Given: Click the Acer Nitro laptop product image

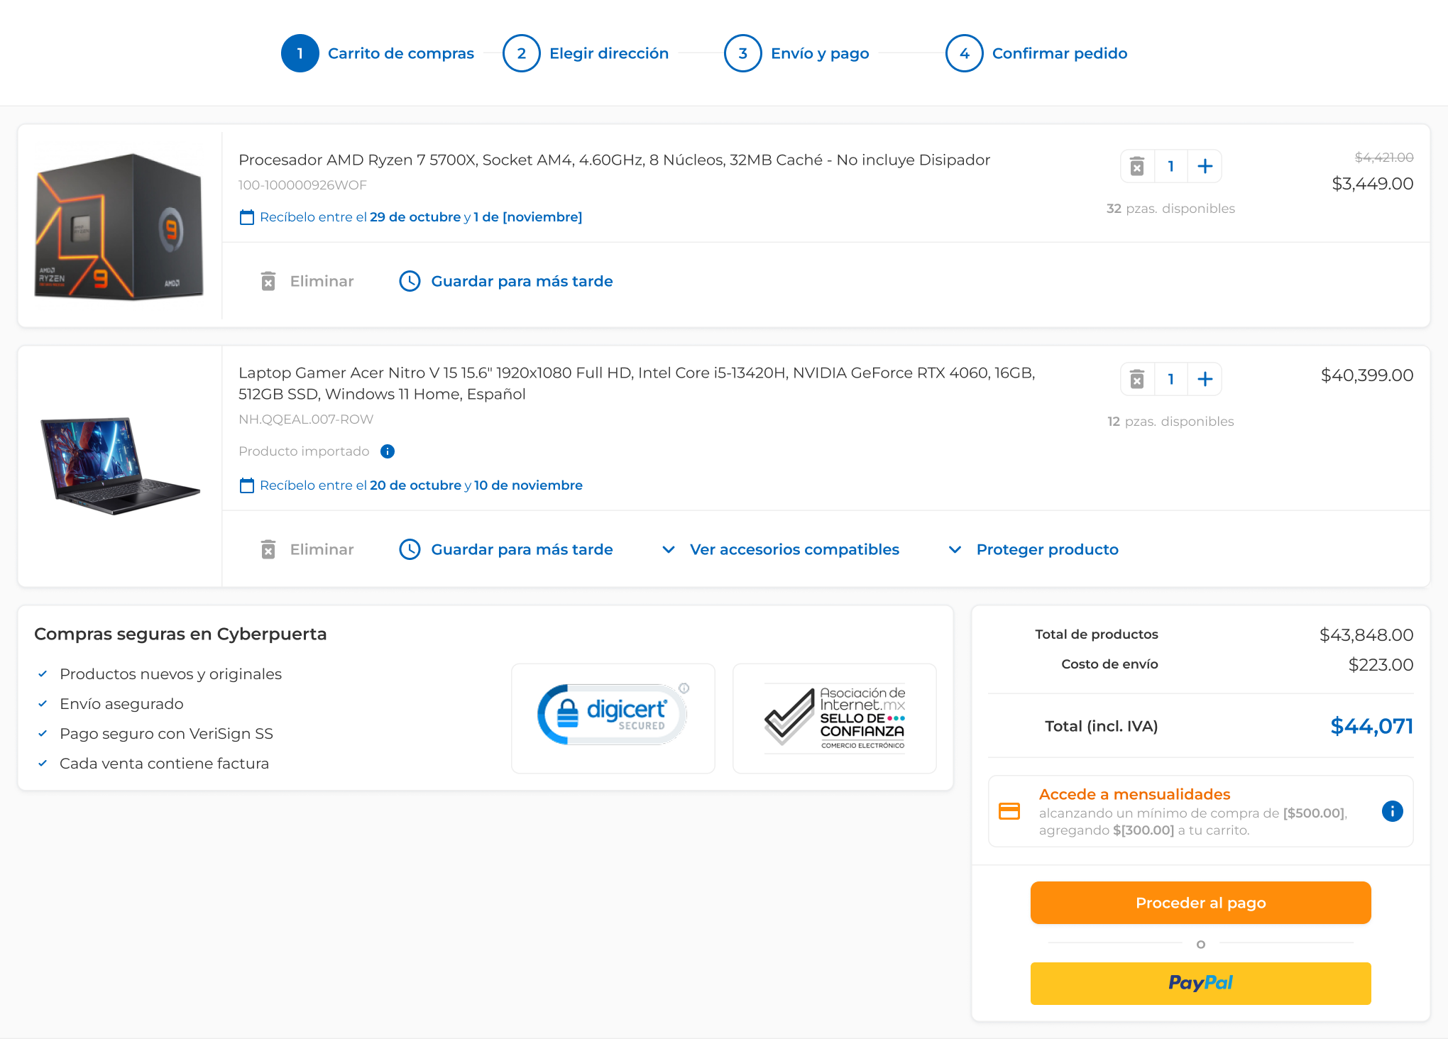Looking at the screenshot, I should coord(119,464).
